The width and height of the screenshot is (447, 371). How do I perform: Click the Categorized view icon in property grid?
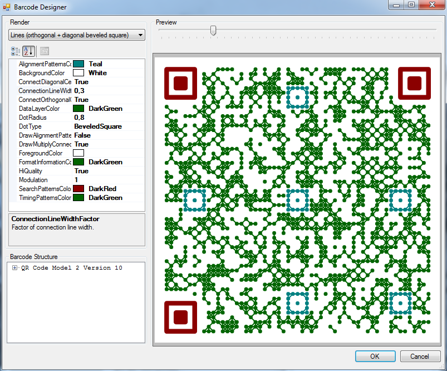[16, 51]
